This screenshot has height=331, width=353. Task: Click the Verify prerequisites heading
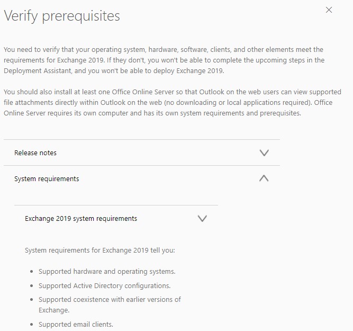[62, 16]
